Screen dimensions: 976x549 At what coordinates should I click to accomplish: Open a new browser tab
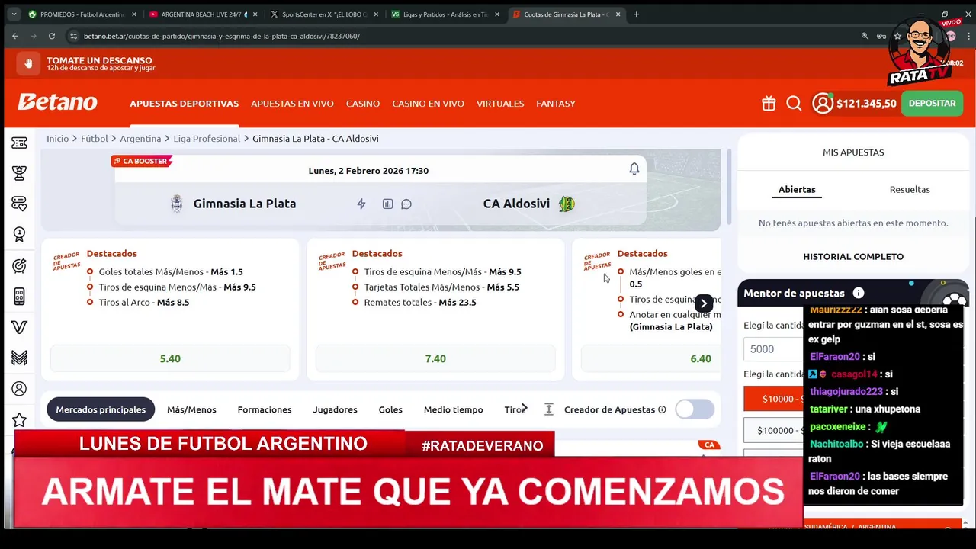[x=637, y=14]
